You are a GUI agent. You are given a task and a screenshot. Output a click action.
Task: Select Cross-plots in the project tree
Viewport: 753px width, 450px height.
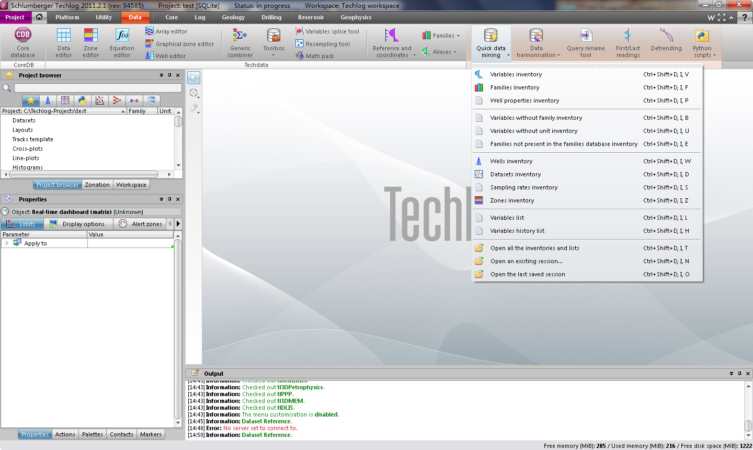click(28, 149)
